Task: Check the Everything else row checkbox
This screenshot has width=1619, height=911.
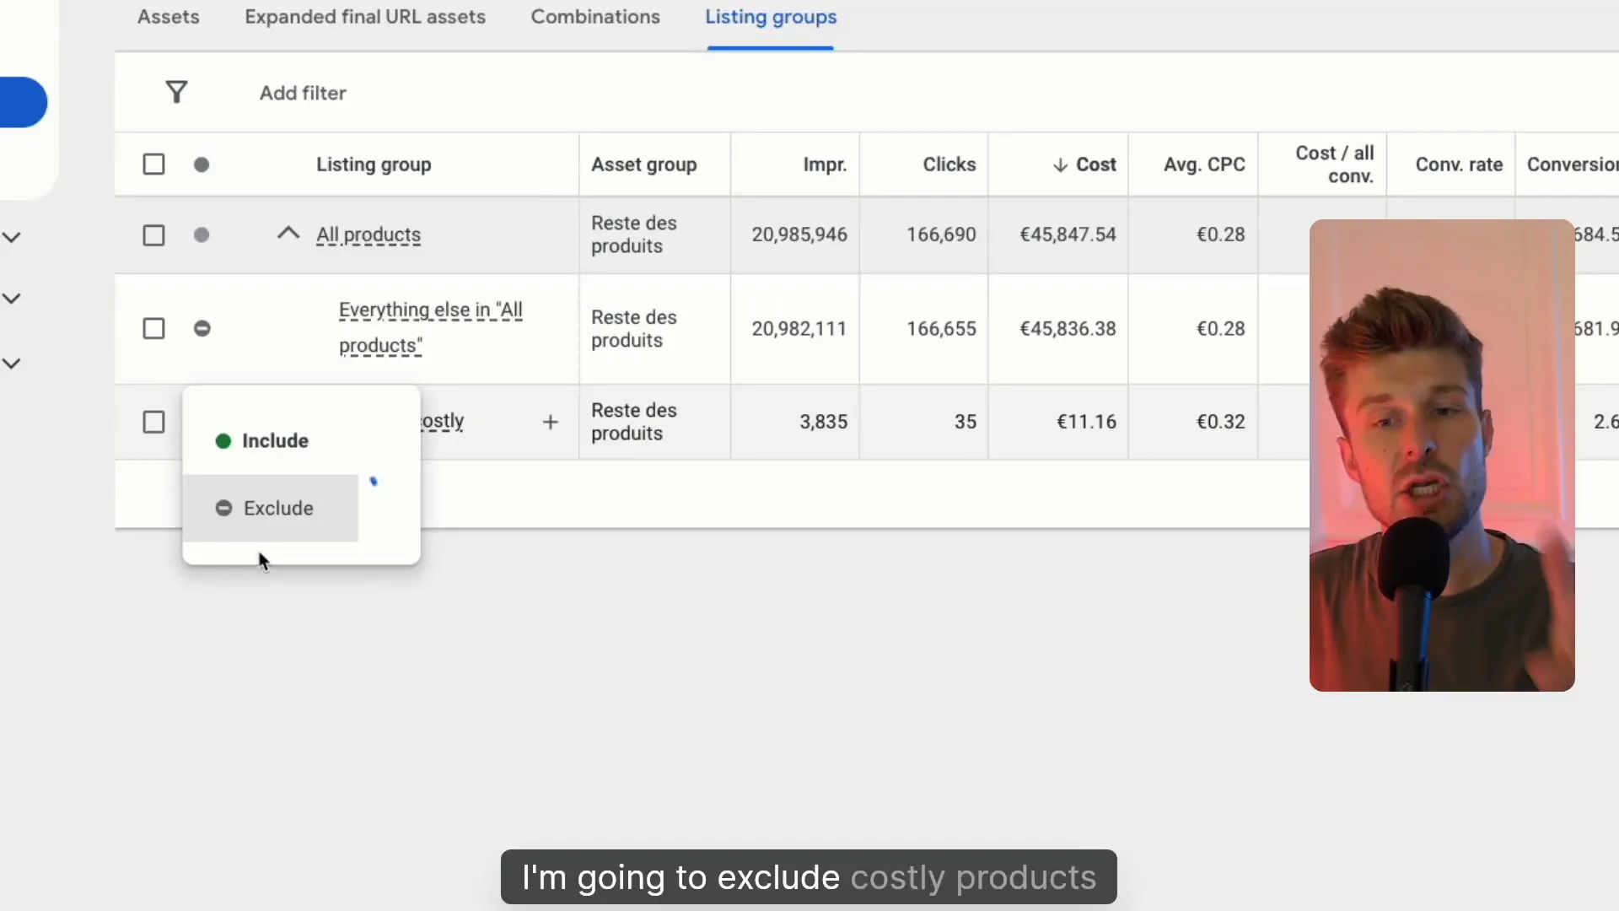Action: pos(153,328)
